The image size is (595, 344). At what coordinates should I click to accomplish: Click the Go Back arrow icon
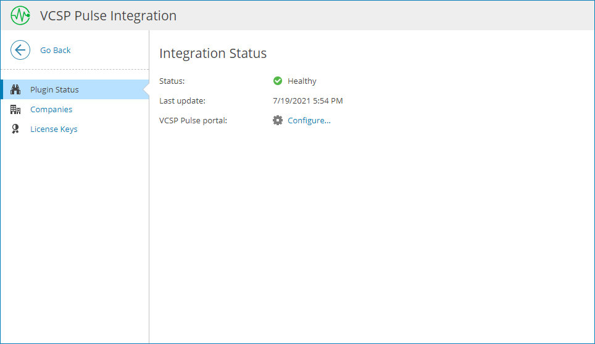point(20,50)
